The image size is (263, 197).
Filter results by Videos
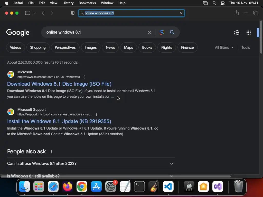[x=15, y=47]
